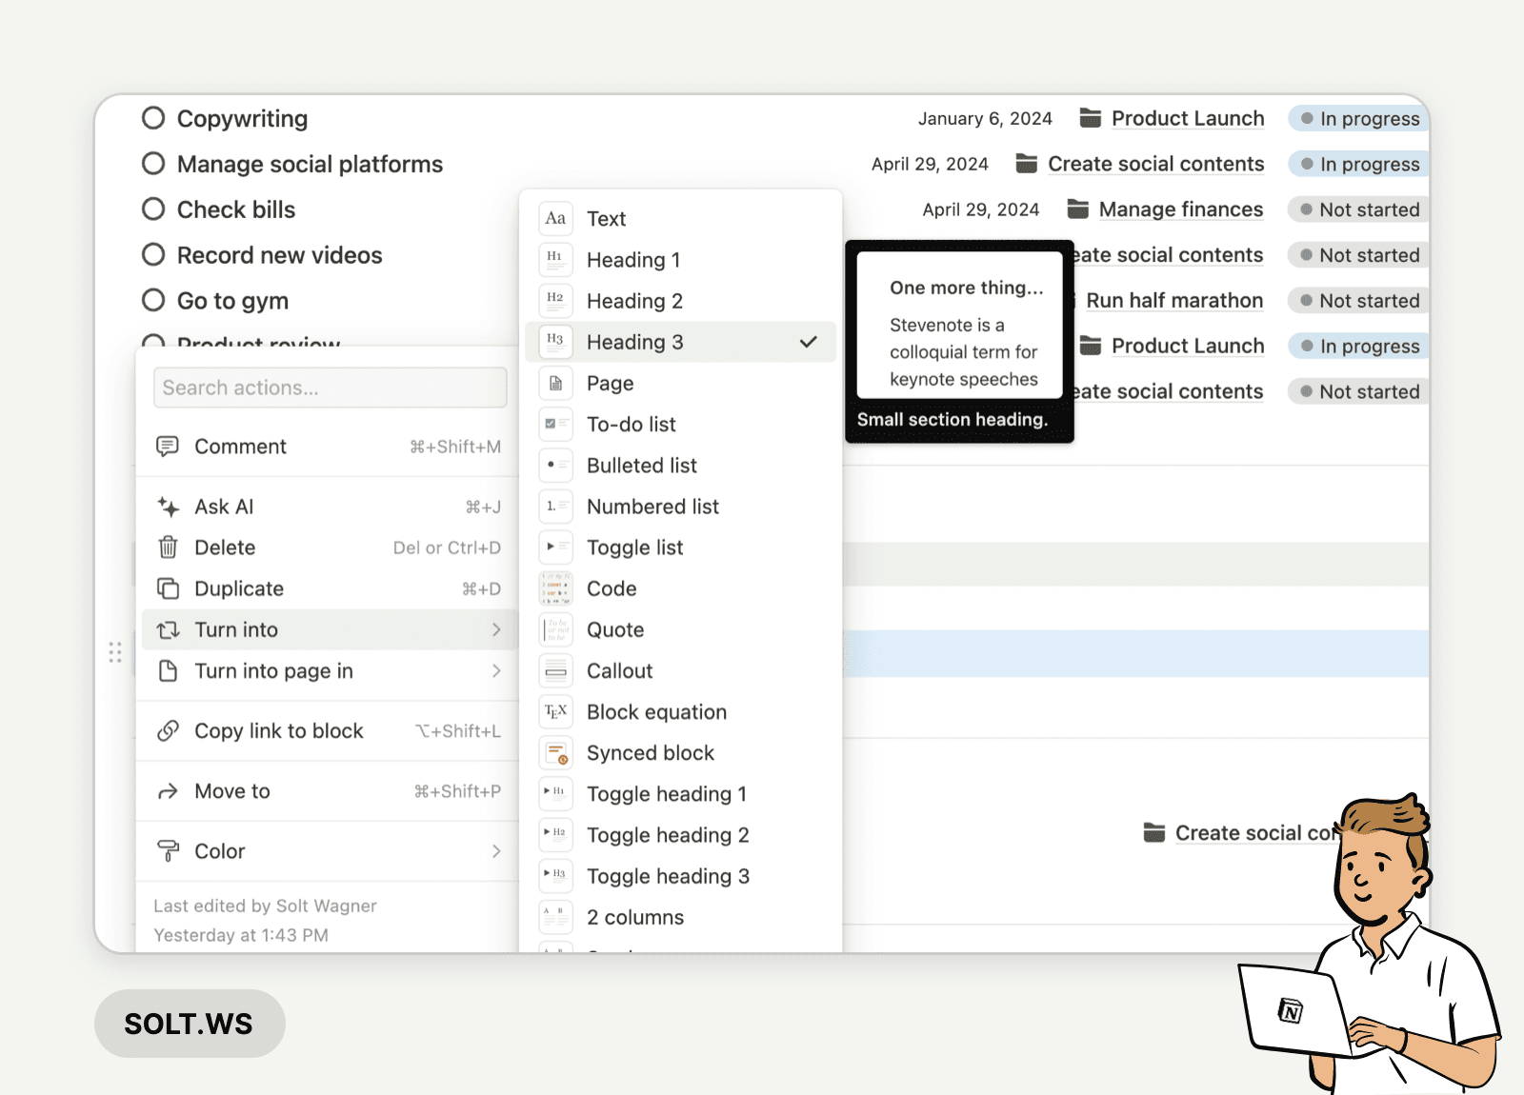This screenshot has height=1095, width=1524.
Task: Open the Go to gym task
Action: [x=232, y=301]
